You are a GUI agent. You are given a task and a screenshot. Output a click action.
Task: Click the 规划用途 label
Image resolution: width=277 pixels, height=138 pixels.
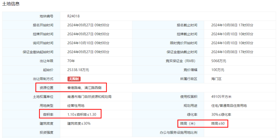point(190,106)
